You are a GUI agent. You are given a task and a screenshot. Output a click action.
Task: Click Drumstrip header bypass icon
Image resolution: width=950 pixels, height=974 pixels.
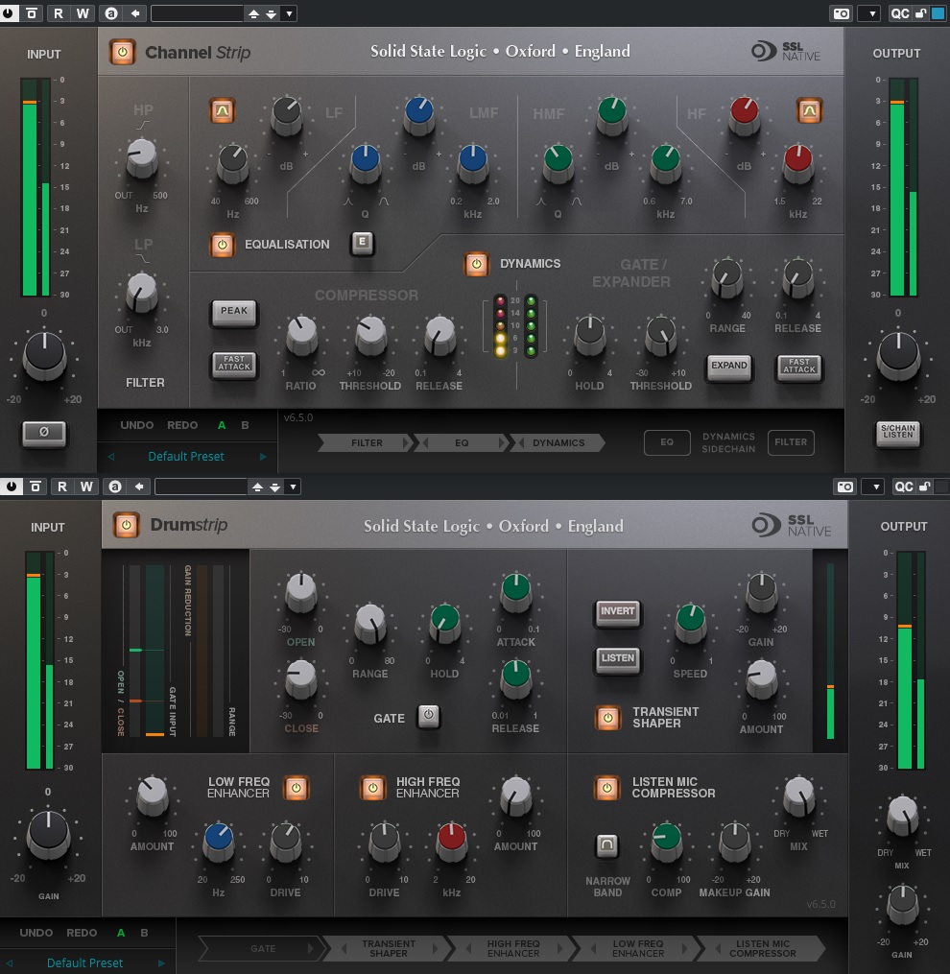coord(36,487)
